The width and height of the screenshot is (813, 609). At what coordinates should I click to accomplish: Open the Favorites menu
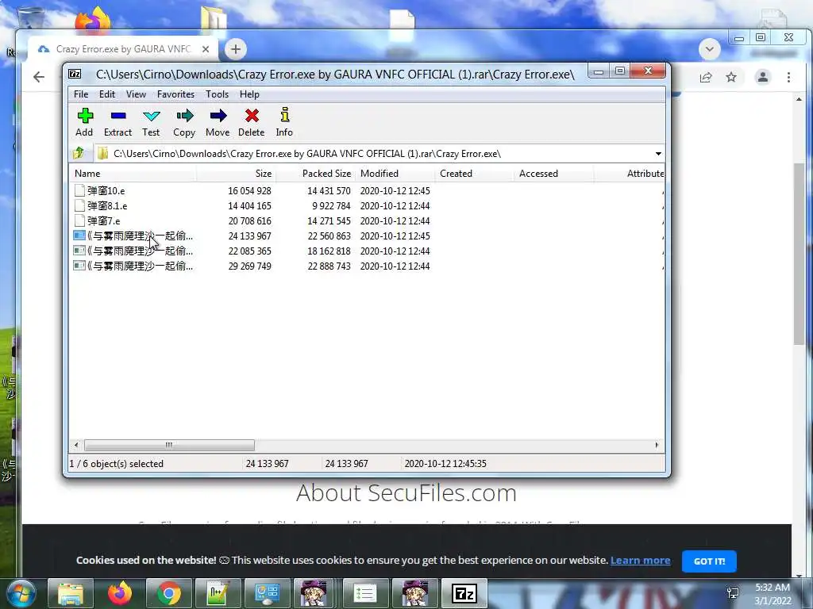(x=175, y=94)
